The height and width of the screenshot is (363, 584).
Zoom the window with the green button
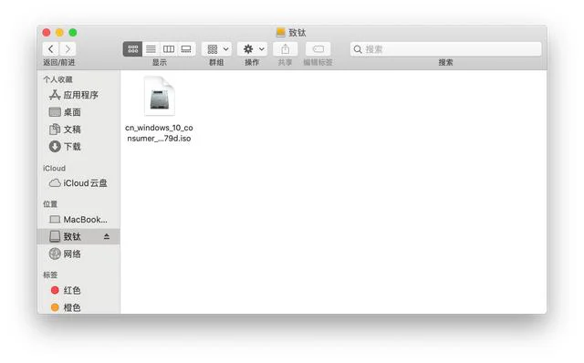click(73, 33)
